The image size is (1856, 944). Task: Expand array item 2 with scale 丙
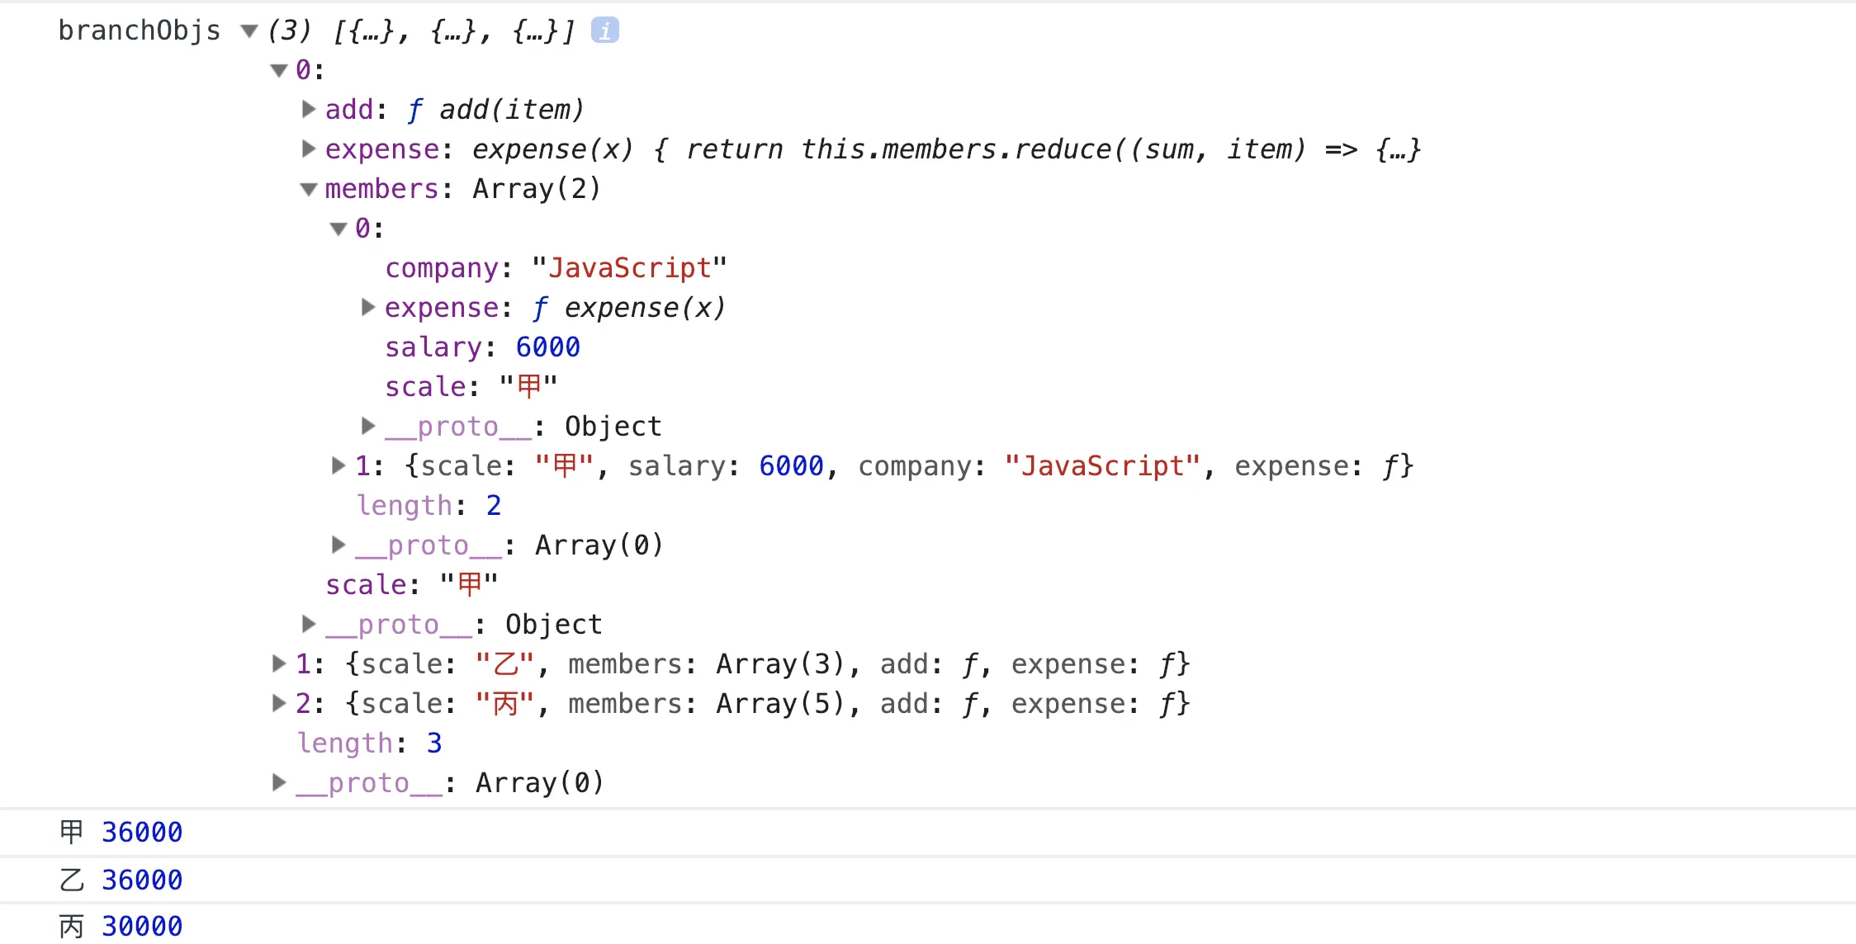tap(279, 703)
